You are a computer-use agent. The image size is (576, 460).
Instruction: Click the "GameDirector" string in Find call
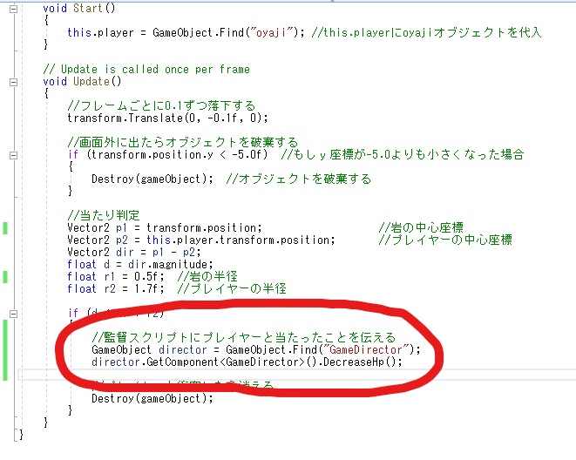[365, 349]
